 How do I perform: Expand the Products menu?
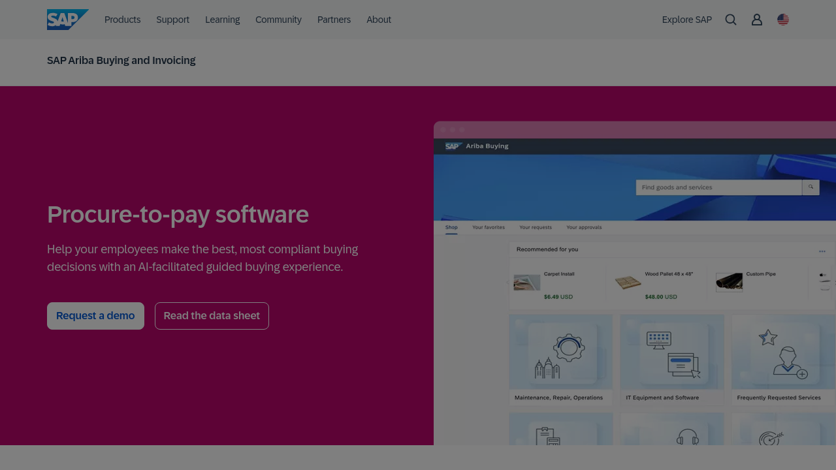tap(122, 20)
